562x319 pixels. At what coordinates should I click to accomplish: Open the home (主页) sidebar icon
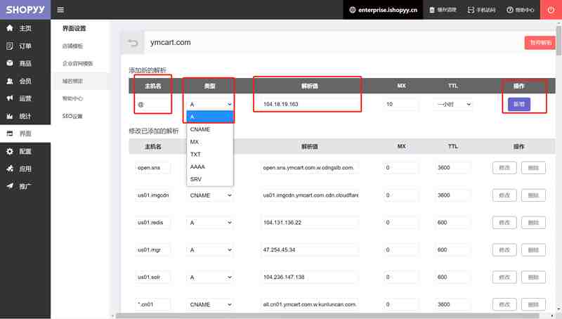[x=10, y=28]
